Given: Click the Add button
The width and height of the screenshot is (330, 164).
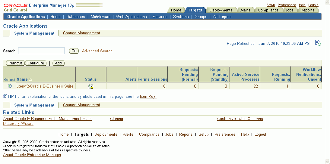Looking at the screenshot, I should (x=59, y=63).
